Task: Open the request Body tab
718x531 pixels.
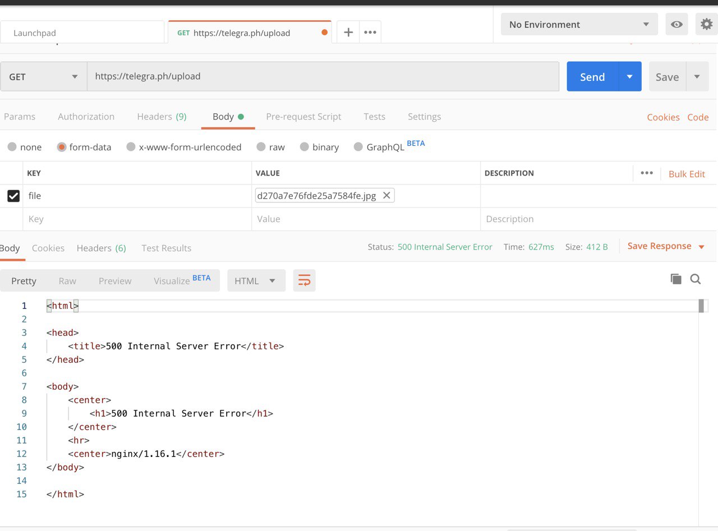Action: 228,117
